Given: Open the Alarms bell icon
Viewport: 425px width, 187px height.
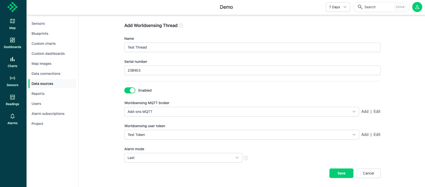Looking at the screenshot, I should tap(12, 116).
